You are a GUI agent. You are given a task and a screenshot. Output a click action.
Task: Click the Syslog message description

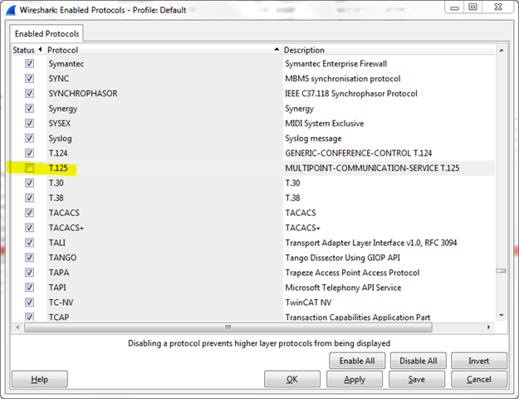(313, 138)
